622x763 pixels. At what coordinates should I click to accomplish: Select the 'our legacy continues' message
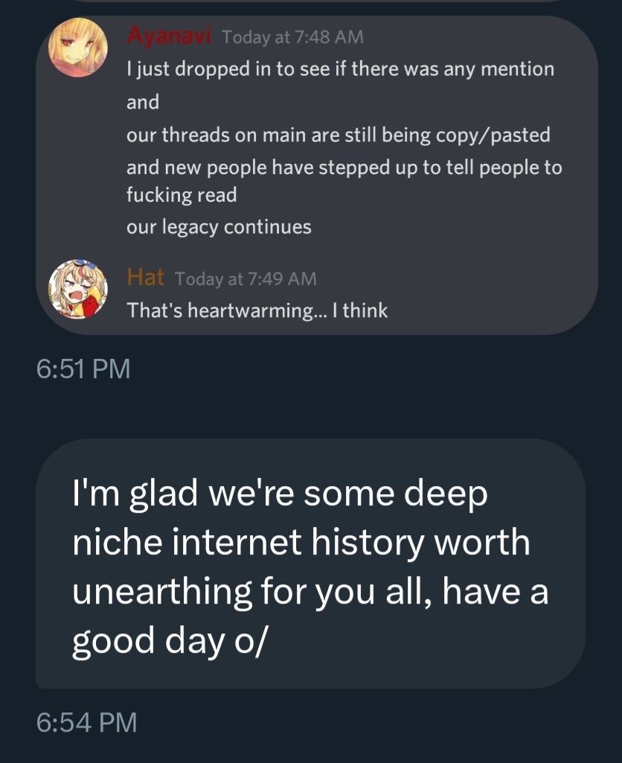pyautogui.click(x=219, y=227)
